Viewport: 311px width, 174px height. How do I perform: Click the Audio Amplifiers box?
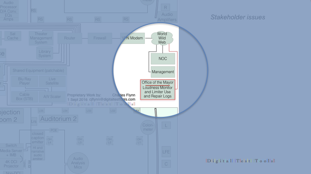coord(167,17)
